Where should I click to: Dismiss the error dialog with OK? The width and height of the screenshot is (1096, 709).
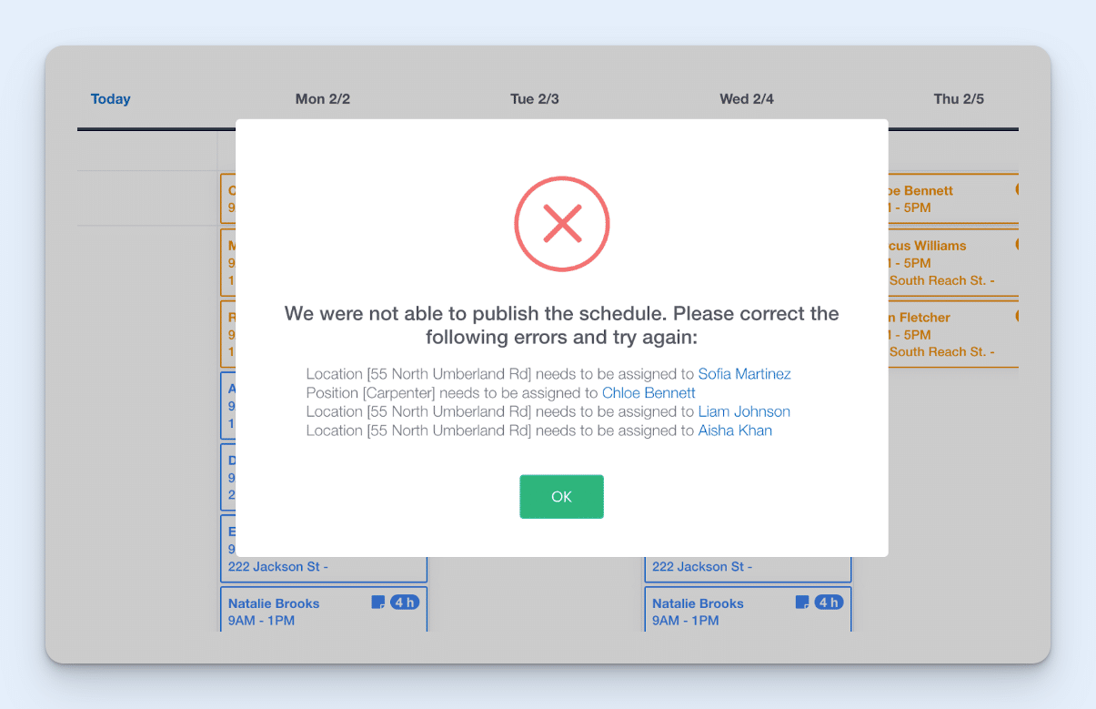point(561,496)
